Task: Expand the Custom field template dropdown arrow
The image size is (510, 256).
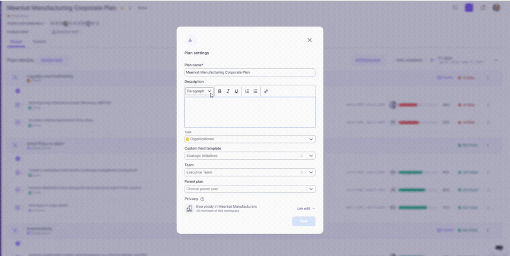Action: coord(311,156)
